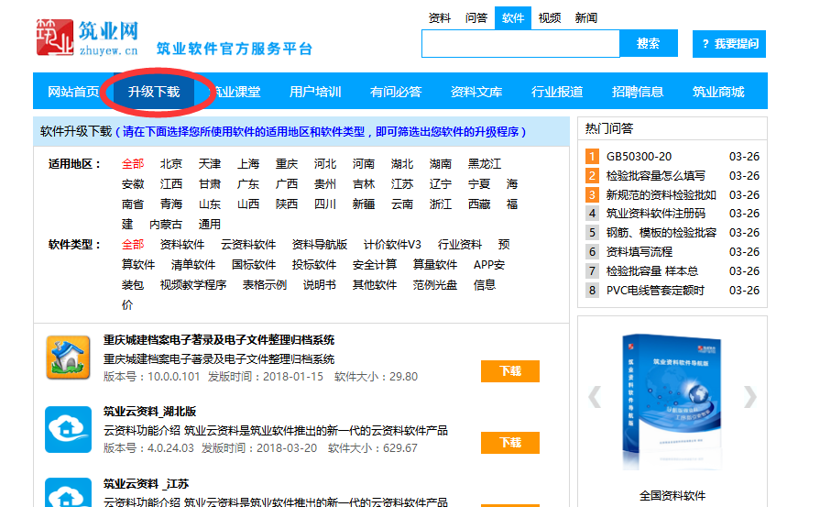Download 重庆城建档案 software with 下载 button
The height and width of the screenshot is (507, 831).
tap(509, 371)
